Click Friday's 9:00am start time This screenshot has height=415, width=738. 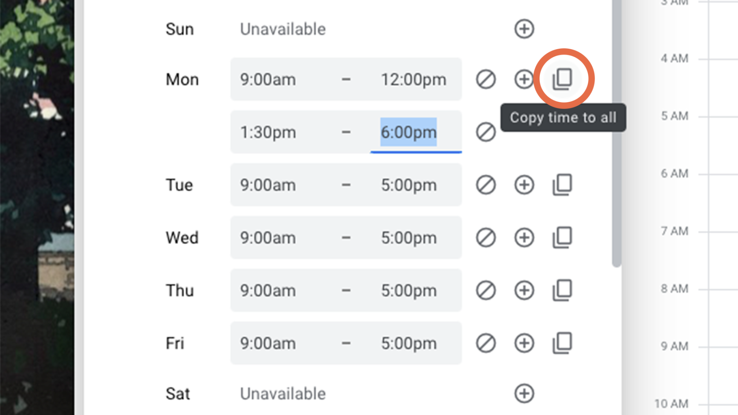(268, 343)
